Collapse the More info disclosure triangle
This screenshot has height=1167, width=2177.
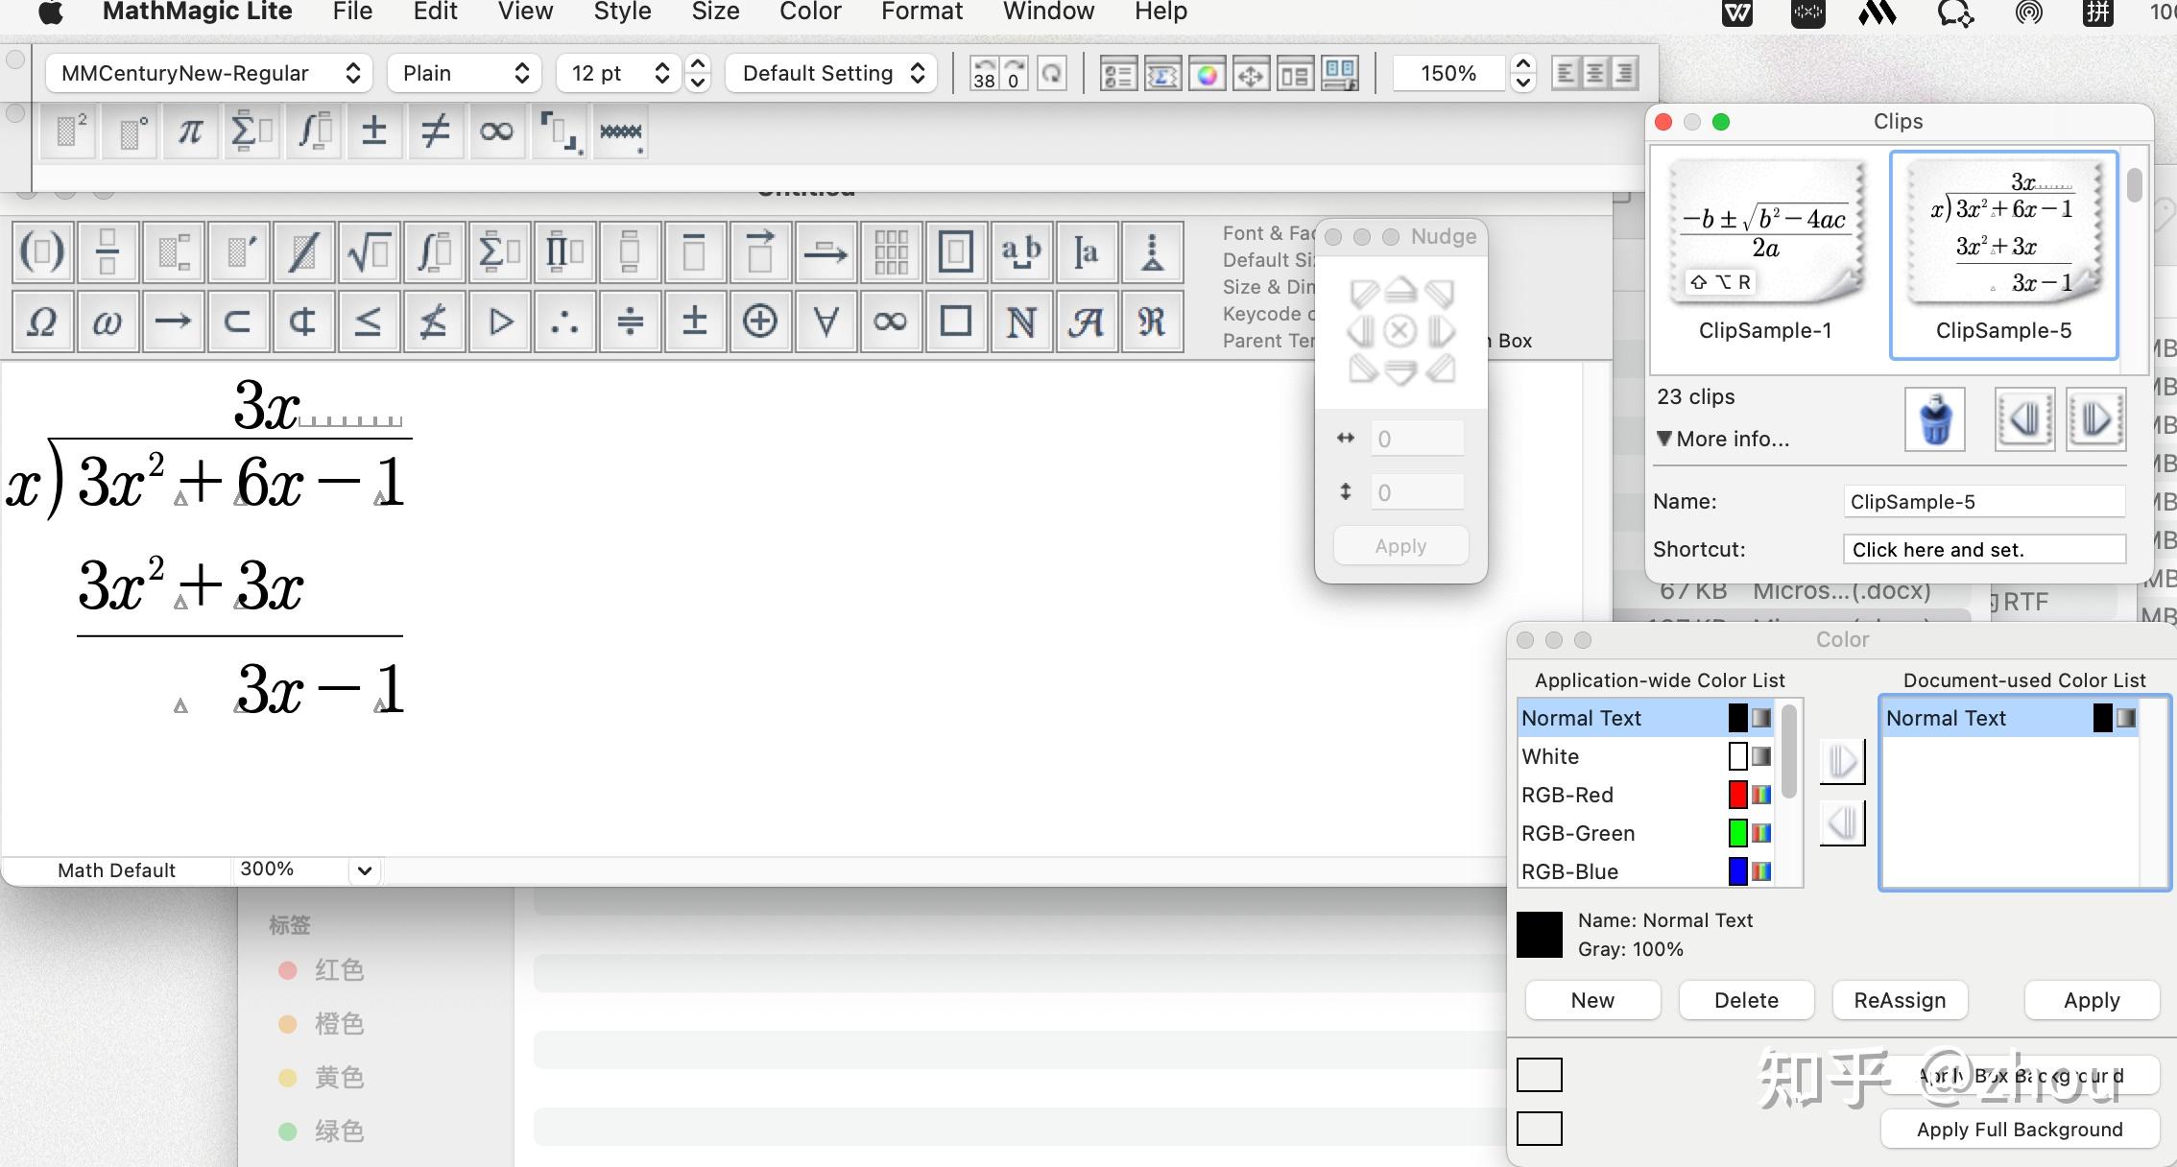[x=1664, y=439]
